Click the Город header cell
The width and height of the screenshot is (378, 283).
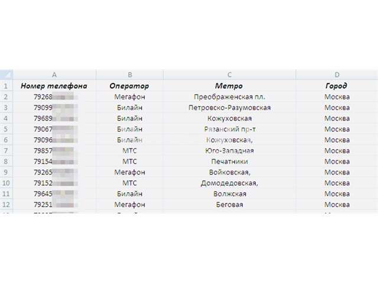click(337, 85)
